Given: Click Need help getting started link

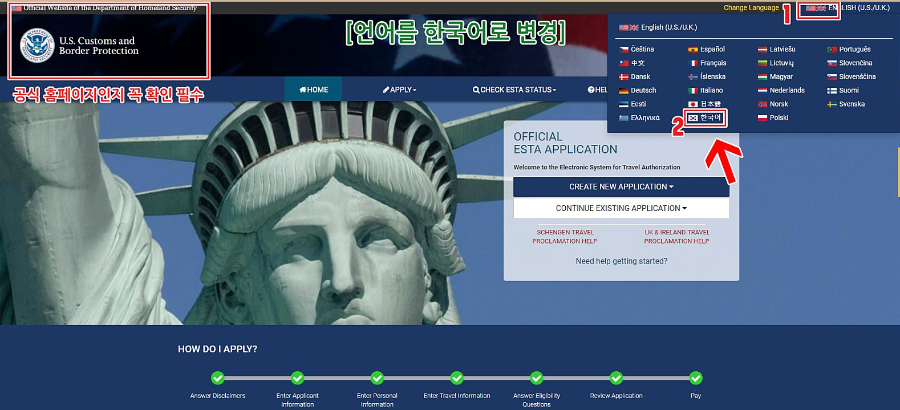Looking at the screenshot, I should pos(621,261).
